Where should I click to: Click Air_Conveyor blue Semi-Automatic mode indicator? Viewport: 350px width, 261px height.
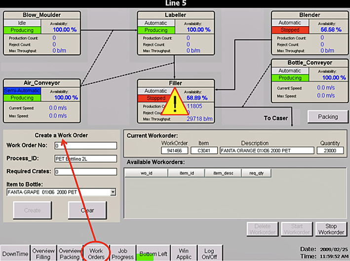[x=22, y=90]
